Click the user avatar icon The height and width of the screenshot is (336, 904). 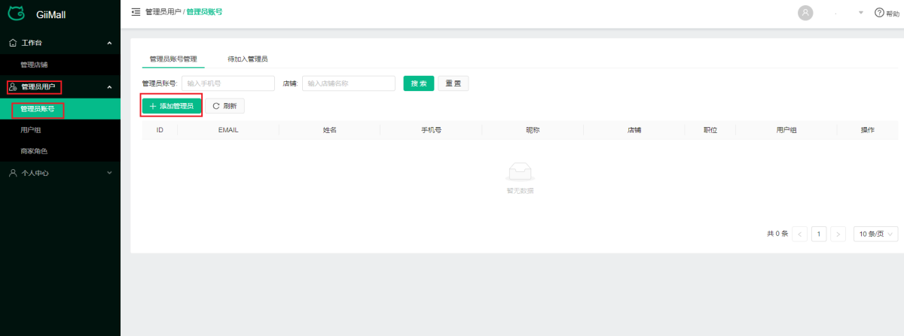(805, 13)
